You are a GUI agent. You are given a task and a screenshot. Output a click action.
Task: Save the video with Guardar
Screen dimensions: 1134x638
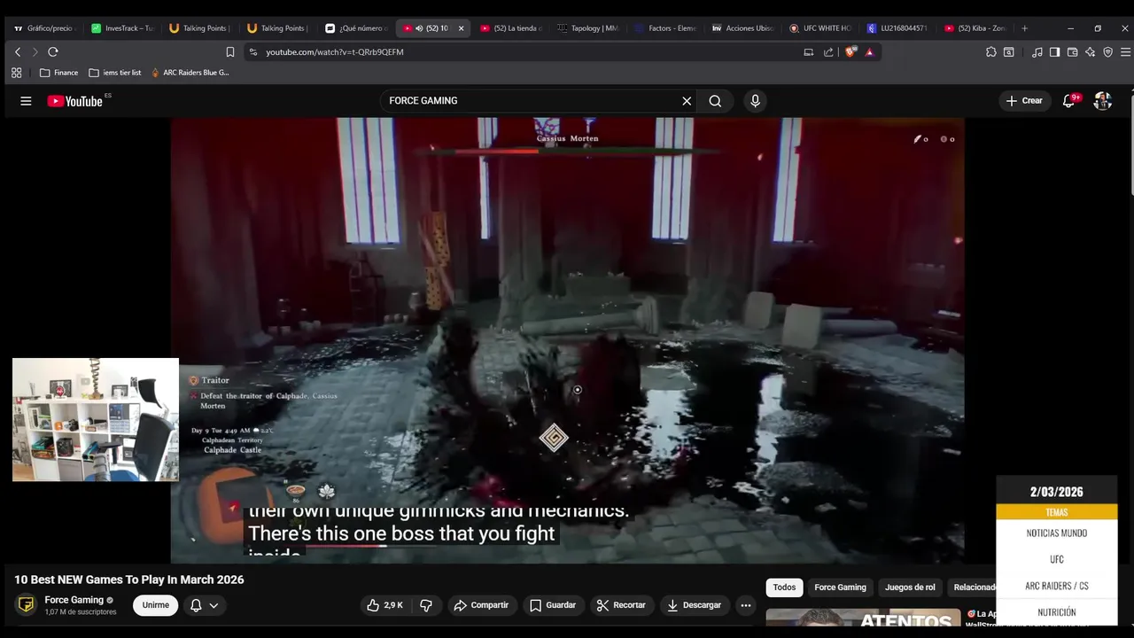click(553, 605)
